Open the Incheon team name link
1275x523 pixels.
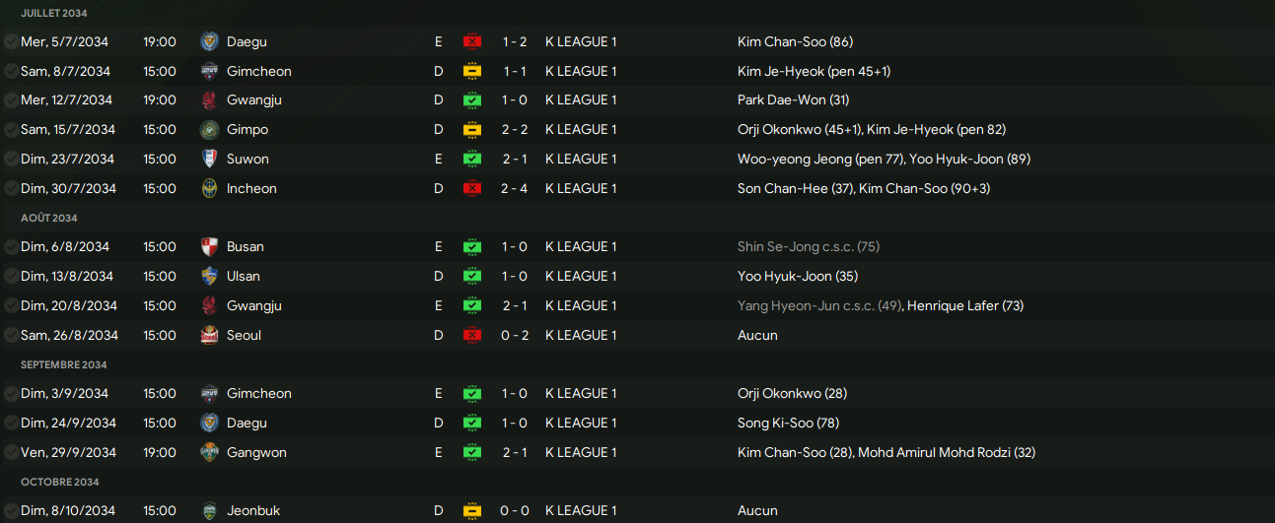(251, 188)
